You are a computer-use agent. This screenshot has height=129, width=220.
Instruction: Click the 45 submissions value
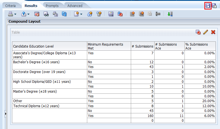pyautogui.click(x=152, y=111)
